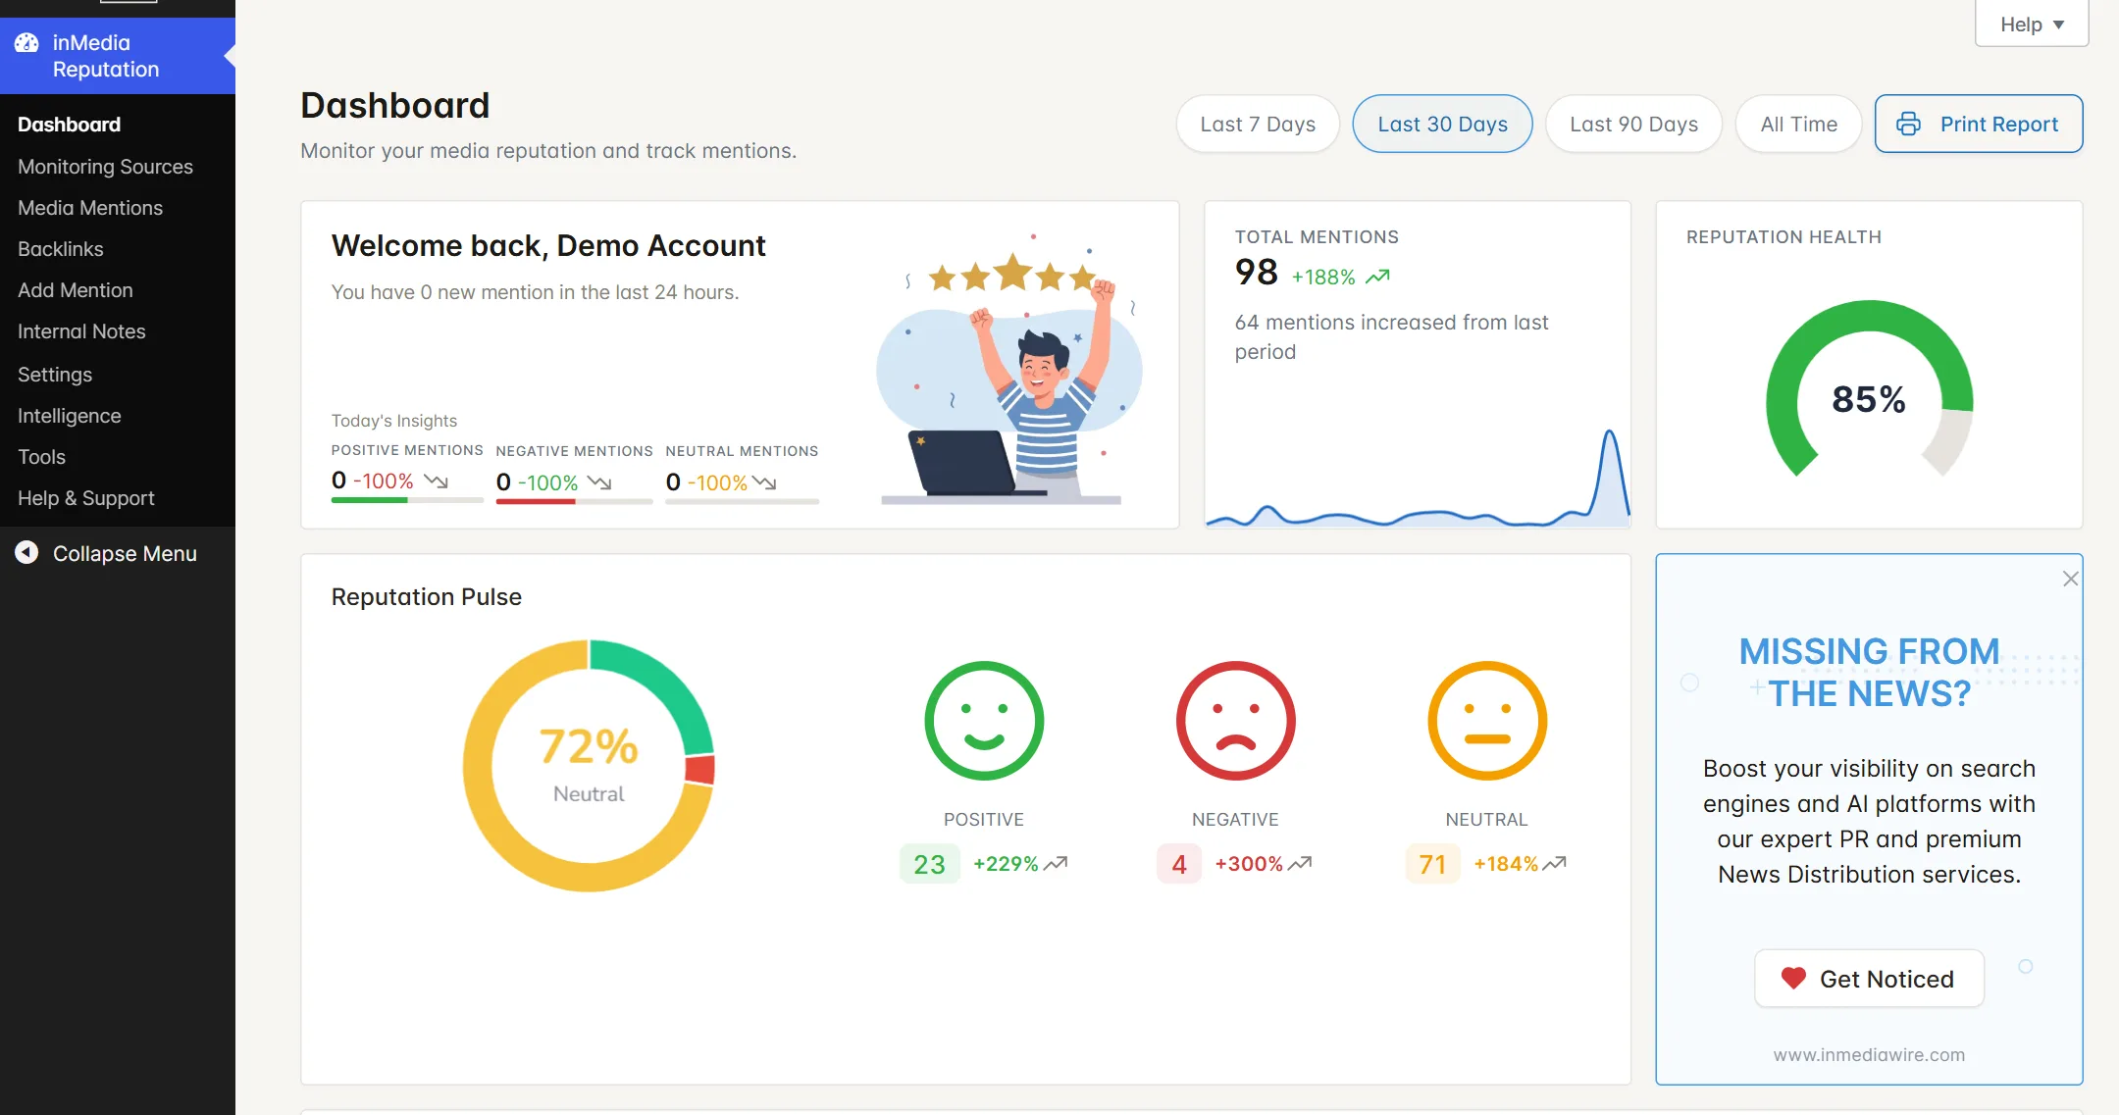Close the Missing From The News ad
The height and width of the screenshot is (1115, 2119).
(2070, 579)
